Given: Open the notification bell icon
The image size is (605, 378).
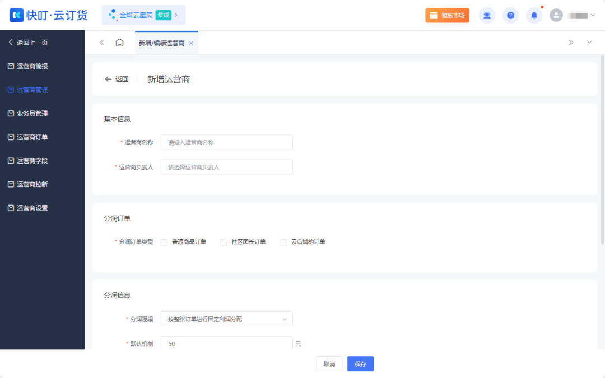Looking at the screenshot, I should pyautogui.click(x=534, y=15).
